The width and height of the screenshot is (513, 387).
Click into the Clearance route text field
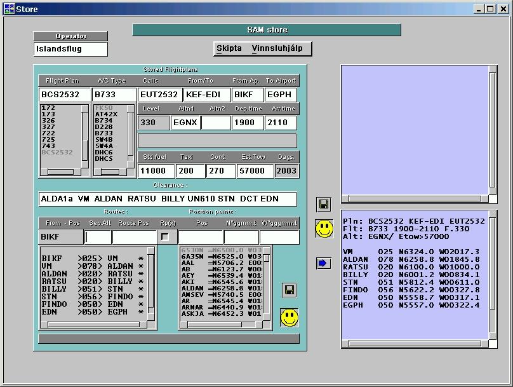click(168, 199)
